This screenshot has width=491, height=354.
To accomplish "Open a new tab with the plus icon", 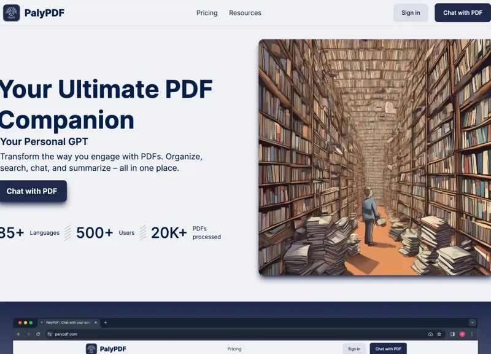I will pyautogui.click(x=105, y=321).
